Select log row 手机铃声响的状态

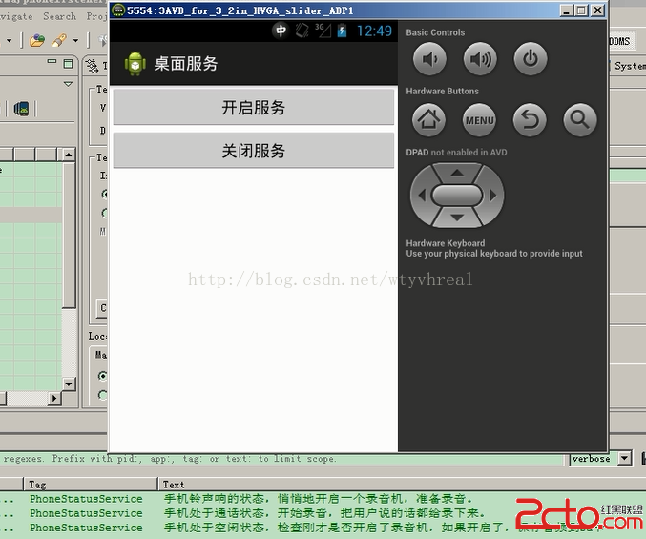(323, 499)
